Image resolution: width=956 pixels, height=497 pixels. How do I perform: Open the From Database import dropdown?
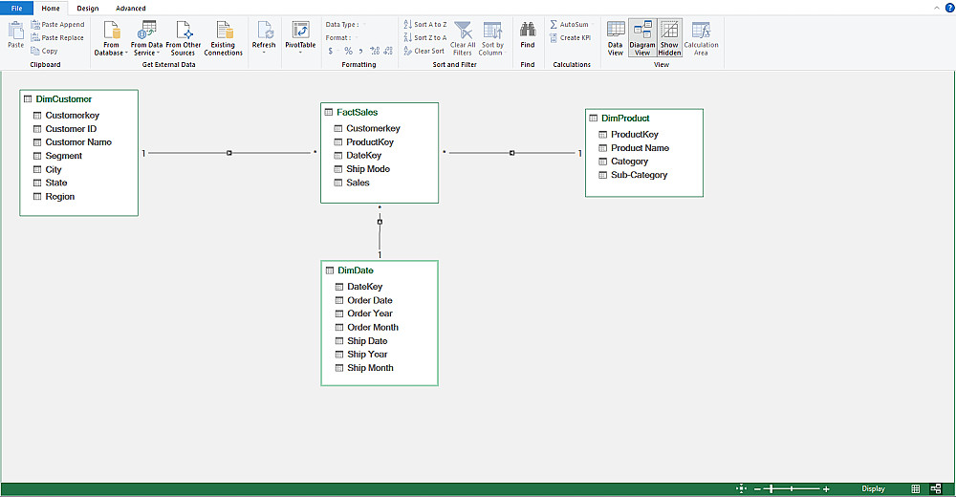click(x=111, y=38)
